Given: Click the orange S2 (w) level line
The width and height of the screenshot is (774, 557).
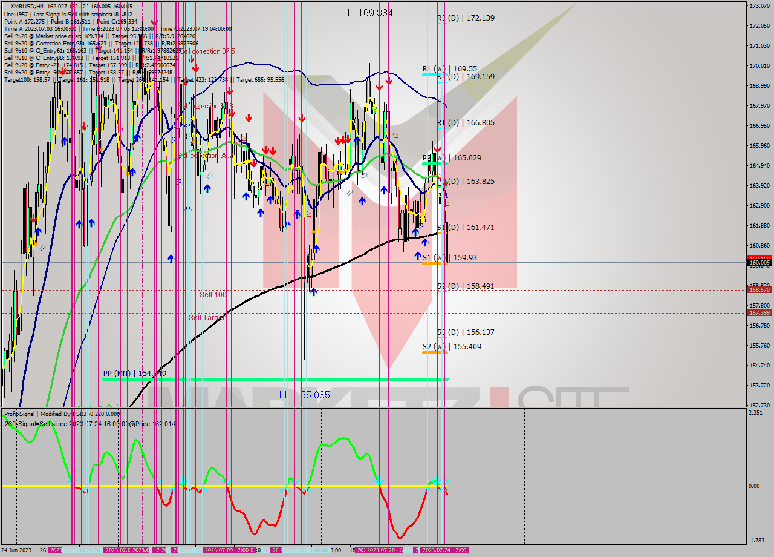Looking at the screenshot, I should point(435,352).
